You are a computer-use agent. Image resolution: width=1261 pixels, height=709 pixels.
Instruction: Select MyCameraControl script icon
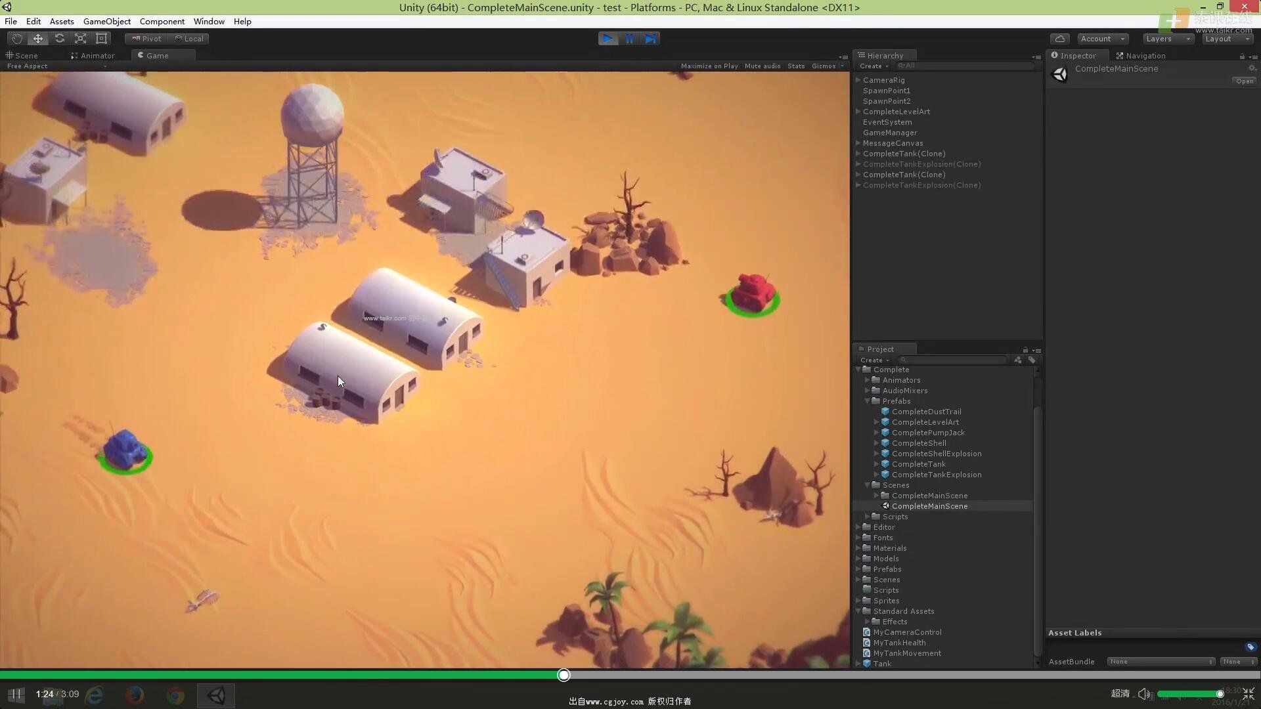click(866, 632)
